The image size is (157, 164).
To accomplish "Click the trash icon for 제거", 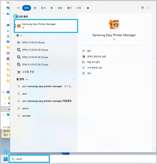I will [x=83, y=73].
